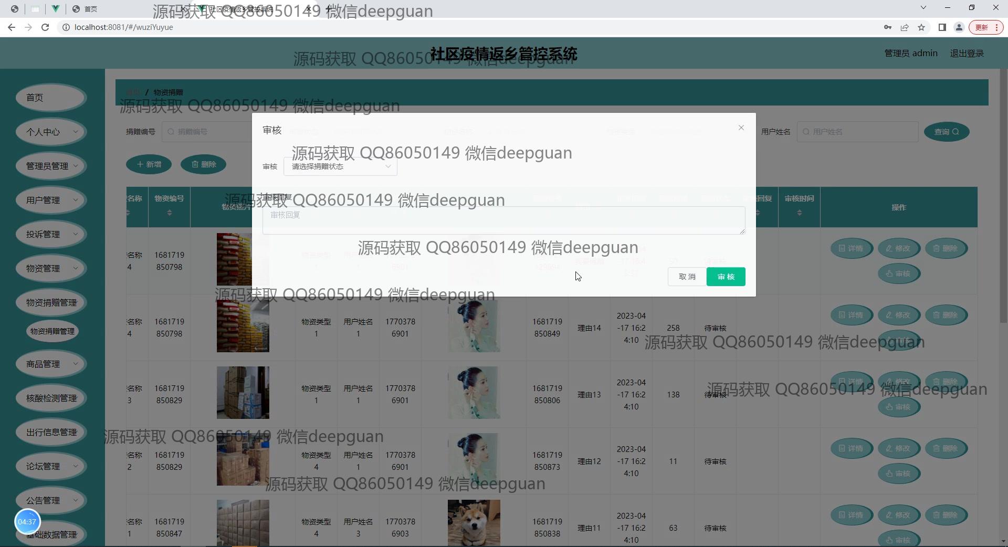The image size is (1008, 547).
Task: Expand 公告管理 sidebar menu
Action: point(51,500)
